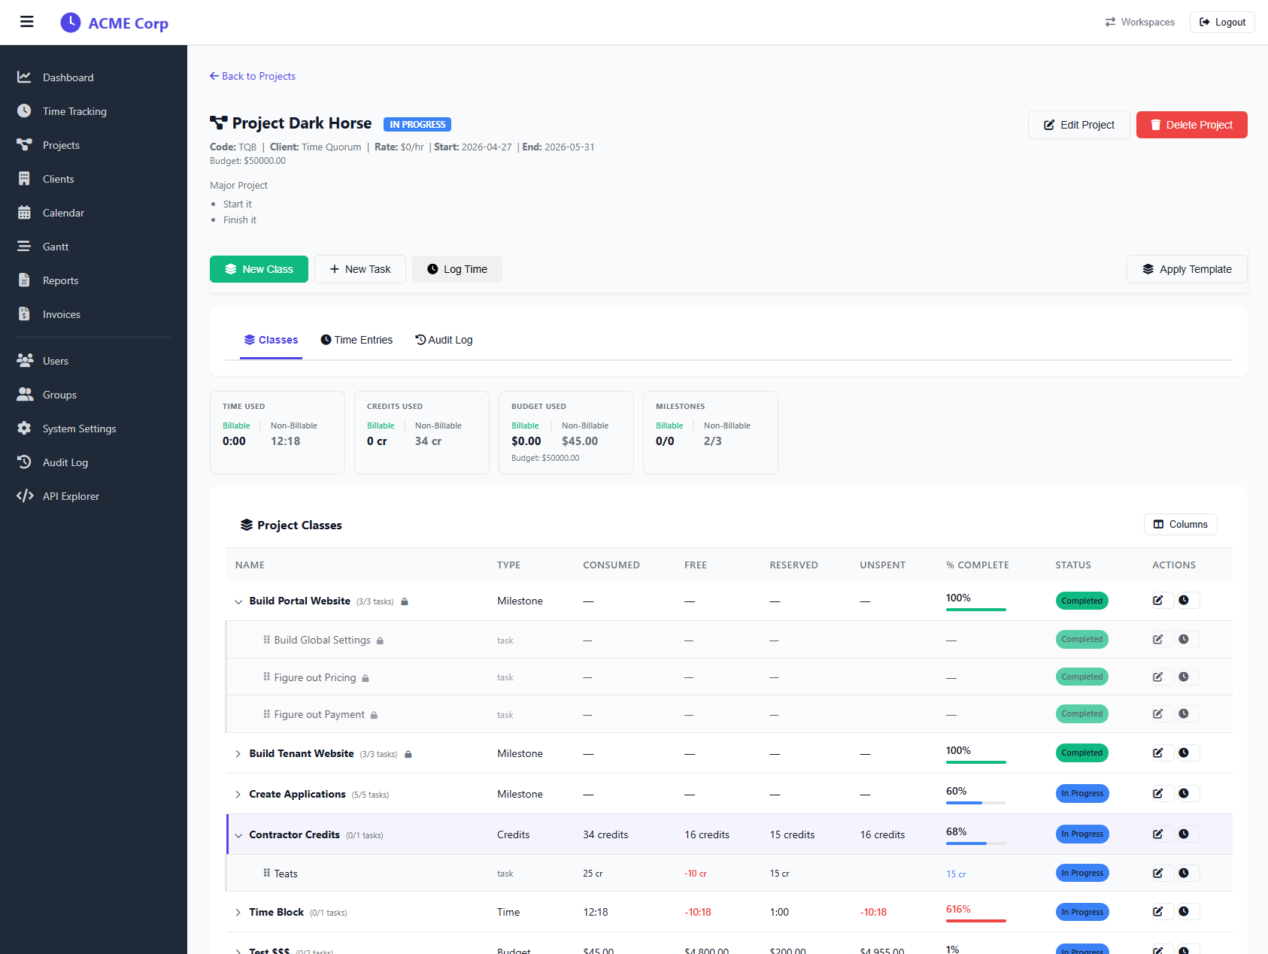Open Invoices in the sidebar
The height and width of the screenshot is (954, 1268).
(x=93, y=314)
